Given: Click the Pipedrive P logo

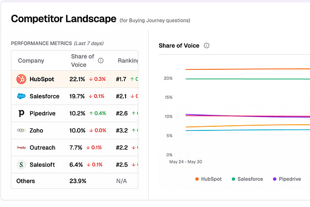Looking at the screenshot, I should [21, 113].
